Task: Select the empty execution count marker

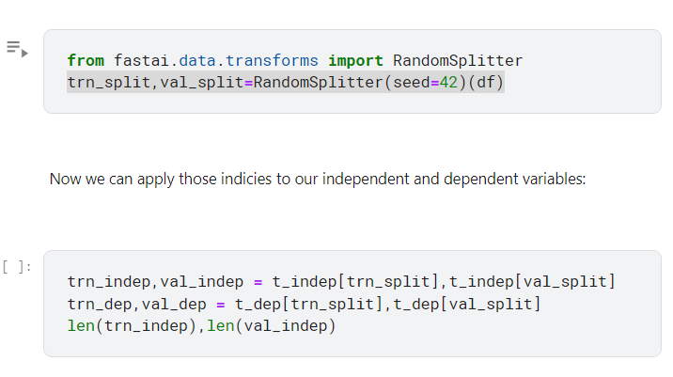Action: (16, 267)
